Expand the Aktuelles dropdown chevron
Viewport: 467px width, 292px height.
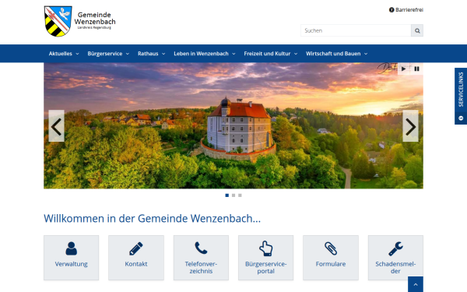(x=77, y=54)
